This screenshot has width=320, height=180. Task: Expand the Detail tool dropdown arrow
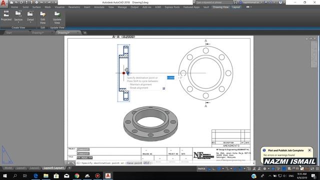(x=30, y=22)
